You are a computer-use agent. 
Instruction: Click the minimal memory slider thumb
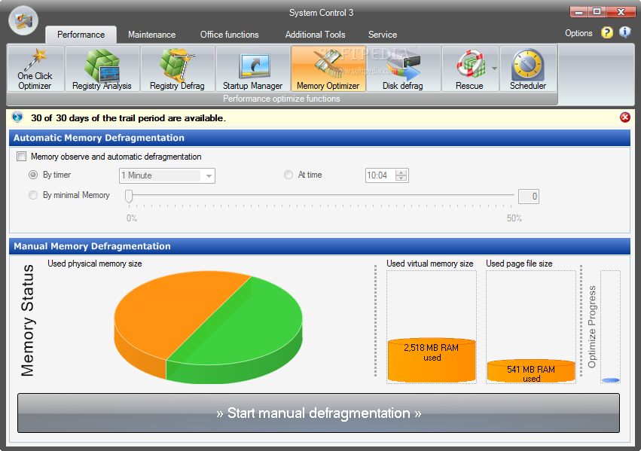pos(129,196)
